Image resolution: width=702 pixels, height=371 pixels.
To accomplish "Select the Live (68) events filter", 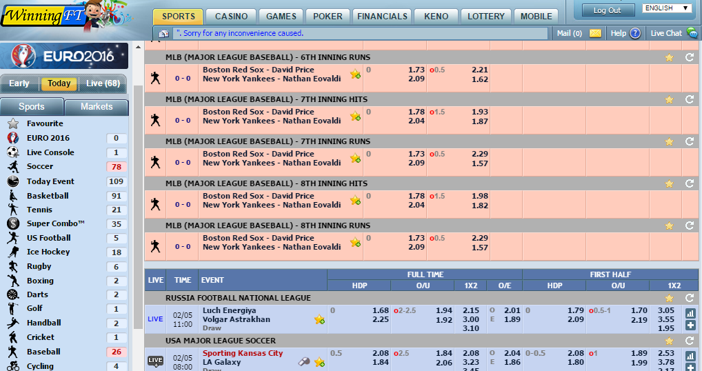I will pyautogui.click(x=103, y=83).
